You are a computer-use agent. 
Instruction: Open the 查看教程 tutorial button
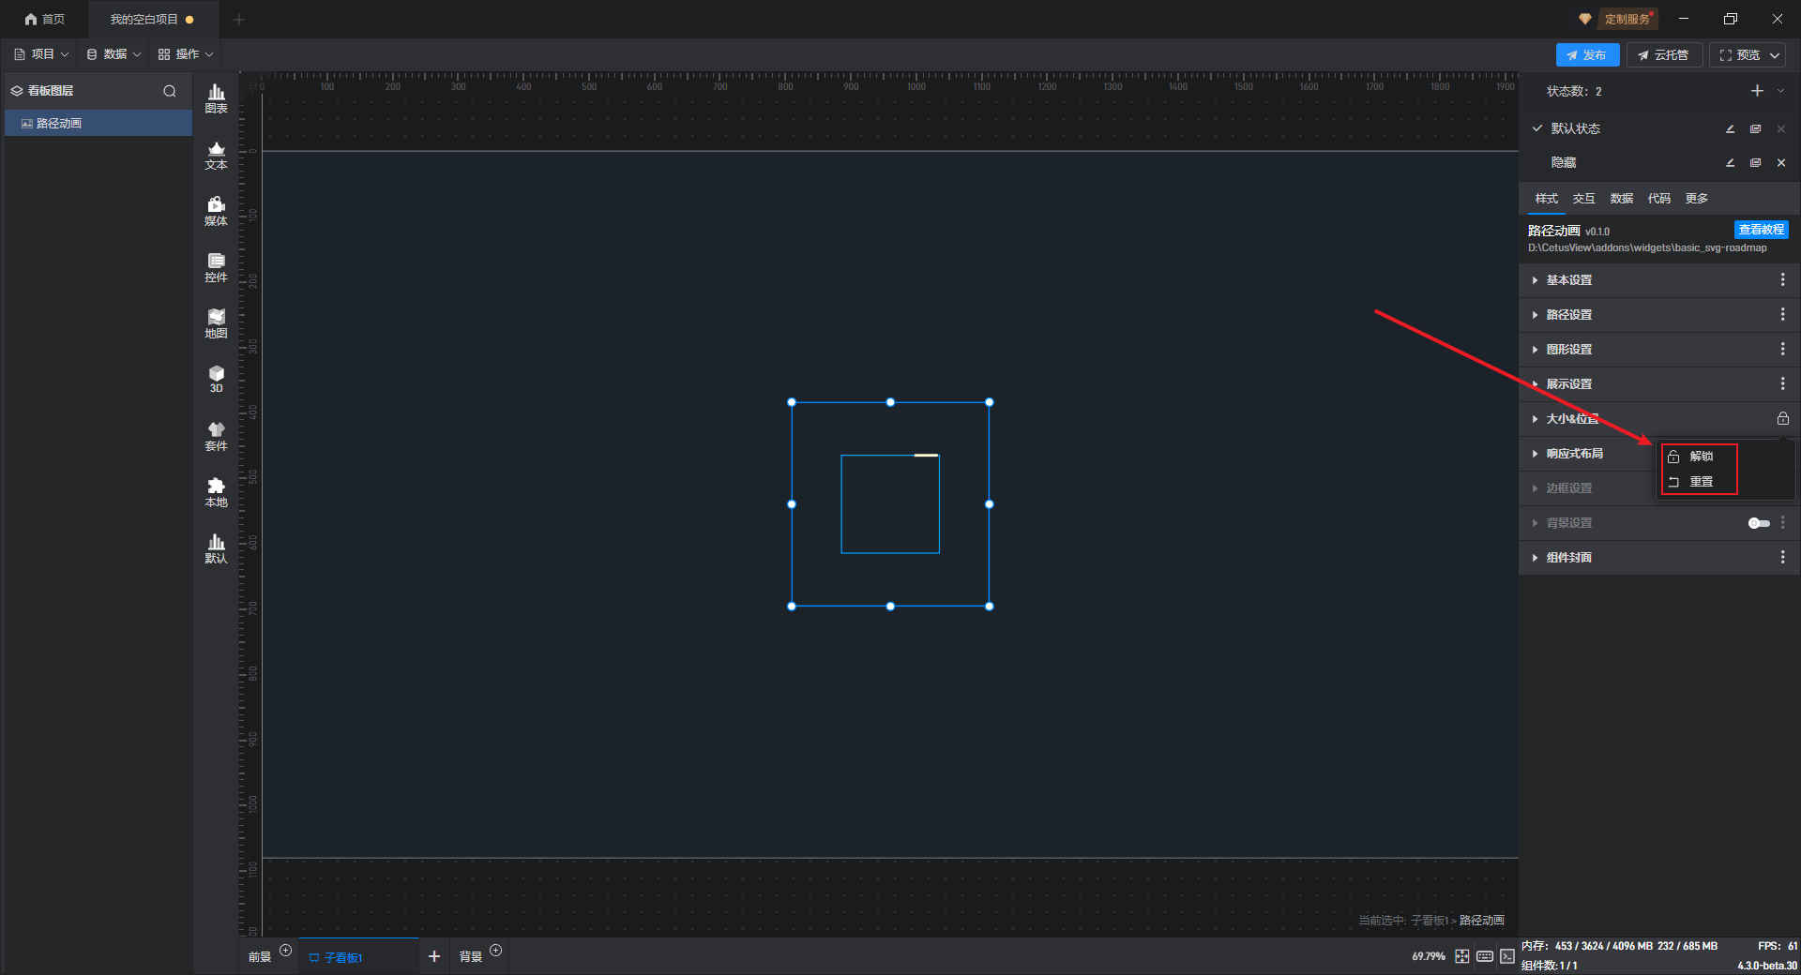click(x=1762, y=230)
